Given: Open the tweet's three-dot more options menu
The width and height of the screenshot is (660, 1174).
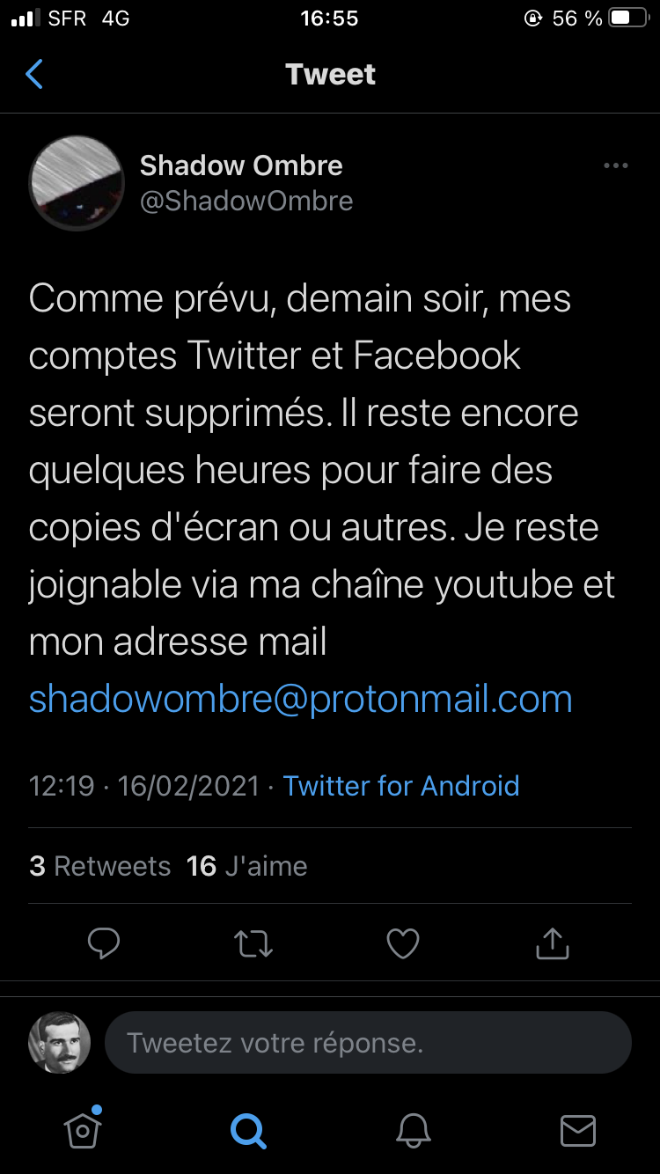Looking at the screenshot, I should coord(615,165).
